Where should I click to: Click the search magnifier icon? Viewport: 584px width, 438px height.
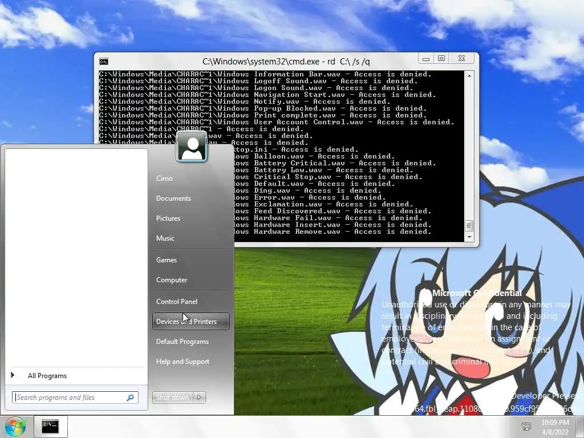pos(131,398)
